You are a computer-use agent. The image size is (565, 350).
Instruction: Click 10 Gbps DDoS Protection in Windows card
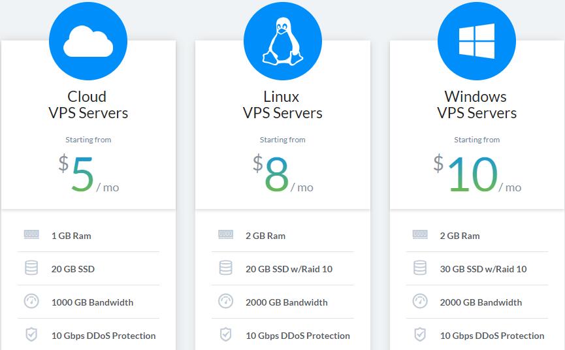click(x=492, y=336)
